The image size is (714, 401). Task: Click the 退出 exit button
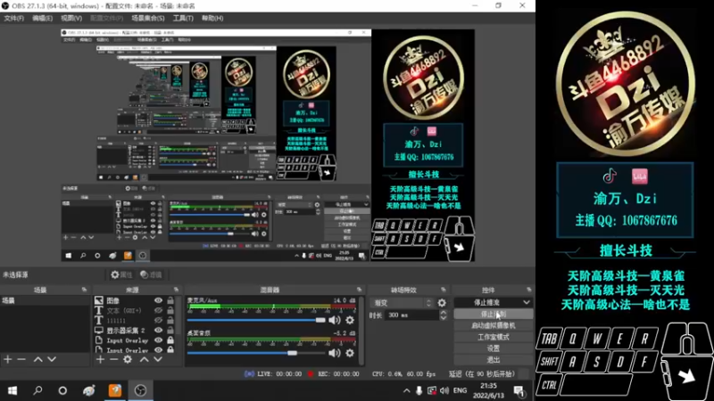(x=494, y=360)
